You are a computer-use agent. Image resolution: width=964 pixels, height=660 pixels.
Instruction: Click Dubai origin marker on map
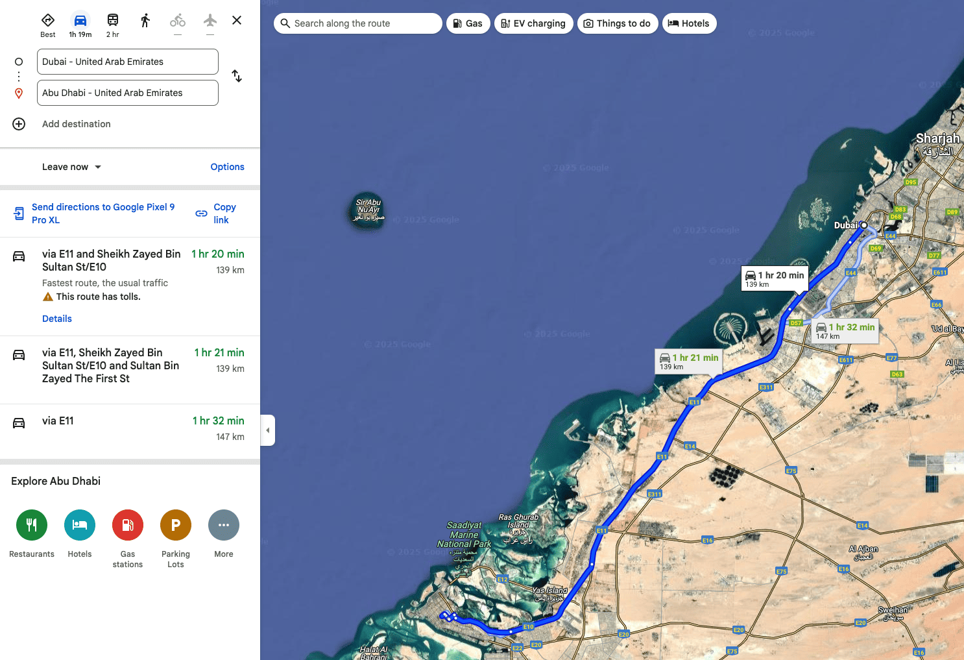[x=863, y=225]
